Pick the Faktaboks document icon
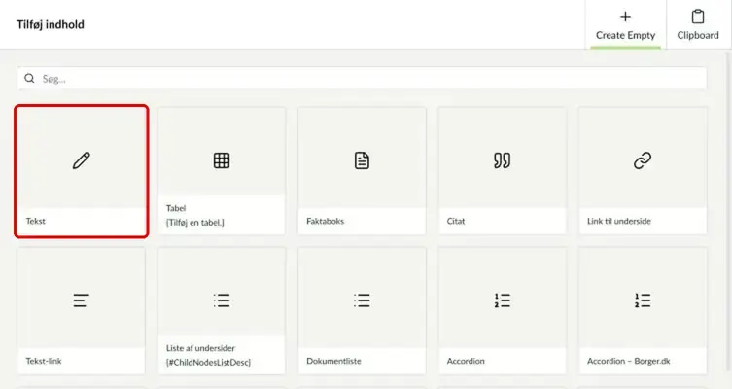The image size is (732, 389). (362, 160)
